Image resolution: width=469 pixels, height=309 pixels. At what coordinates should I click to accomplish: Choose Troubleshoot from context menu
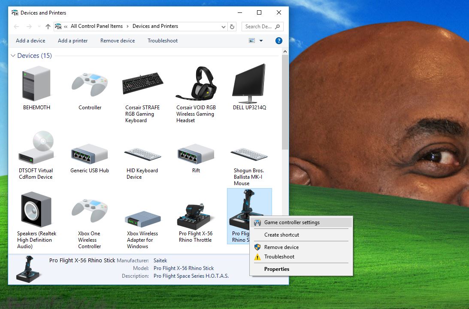pyautogui.click(x=301, y=257)
